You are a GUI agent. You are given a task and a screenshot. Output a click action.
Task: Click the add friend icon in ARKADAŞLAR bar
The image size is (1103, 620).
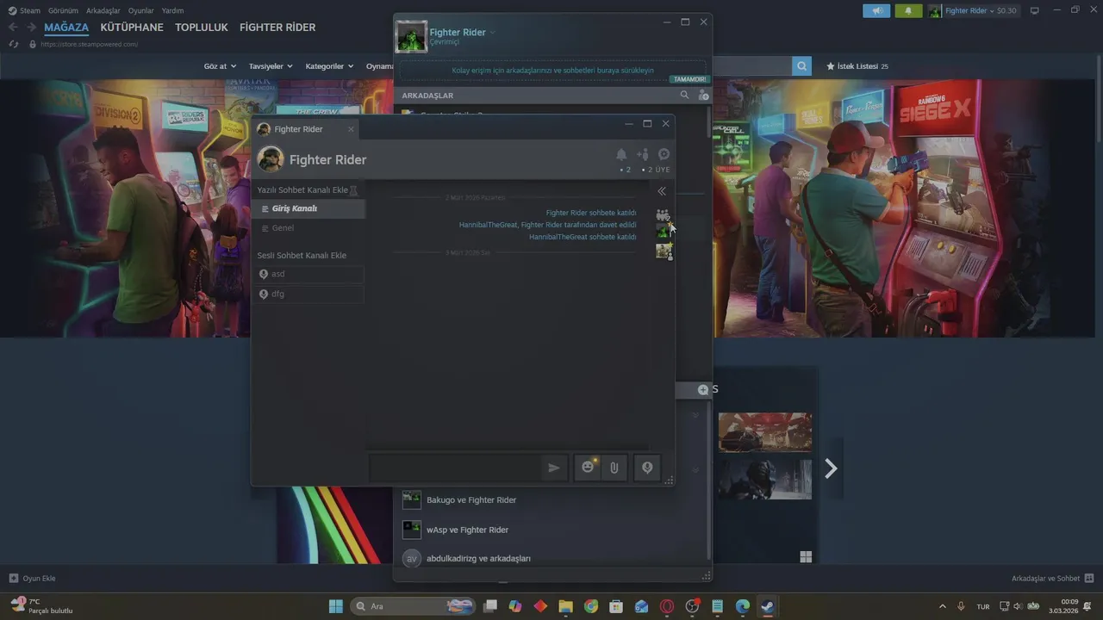pyautogui.click(x=703, y=96)
